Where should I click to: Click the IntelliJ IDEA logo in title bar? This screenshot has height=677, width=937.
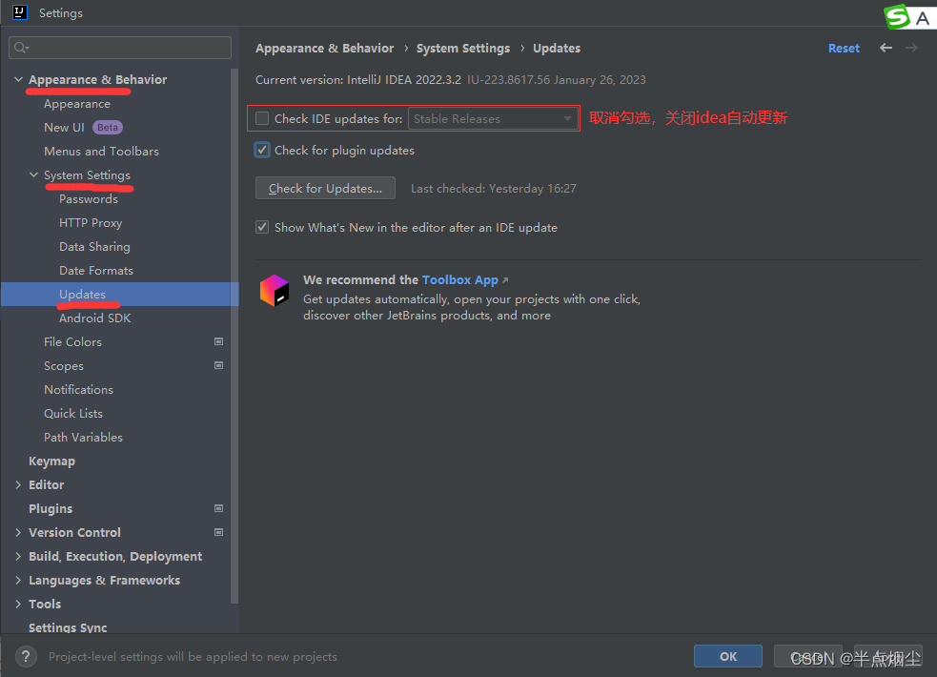click(20, 12)
